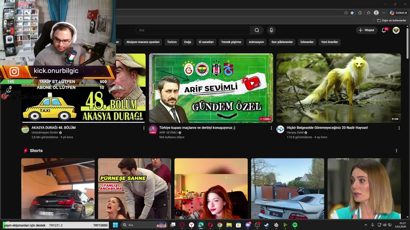The height and width of the screenshot is (230, 410).
Task: Open the Unutulmayan Diziler channel link
Action: (45, 133)
